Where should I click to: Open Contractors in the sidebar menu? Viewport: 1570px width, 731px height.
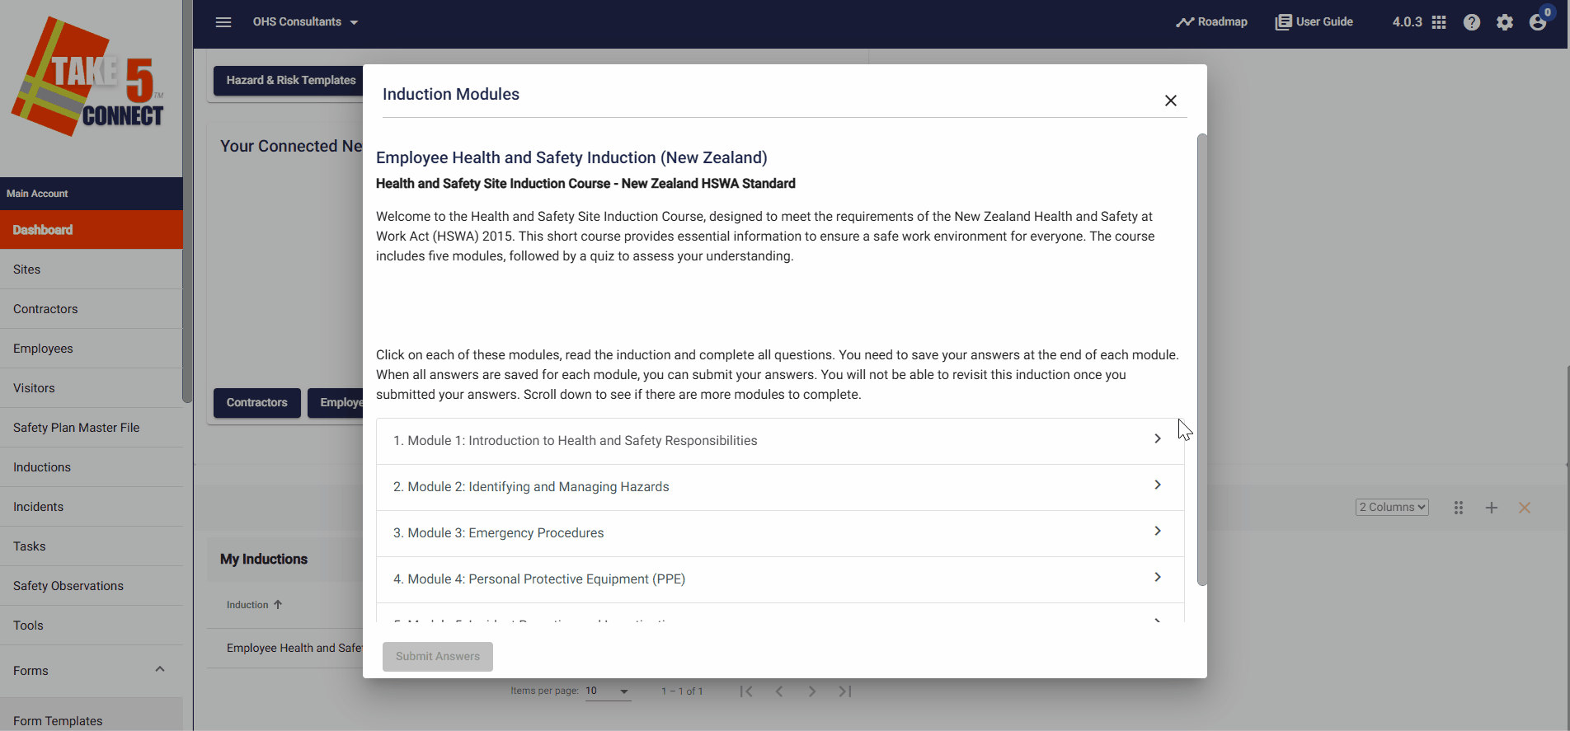tap(92, 309)
